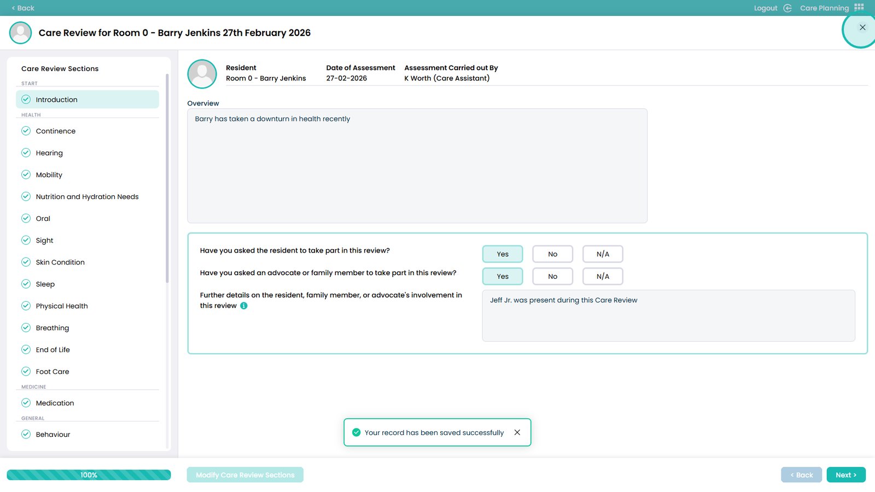Close the care review with X button
Screen dimensions: 875x492
tap(862, 27)
